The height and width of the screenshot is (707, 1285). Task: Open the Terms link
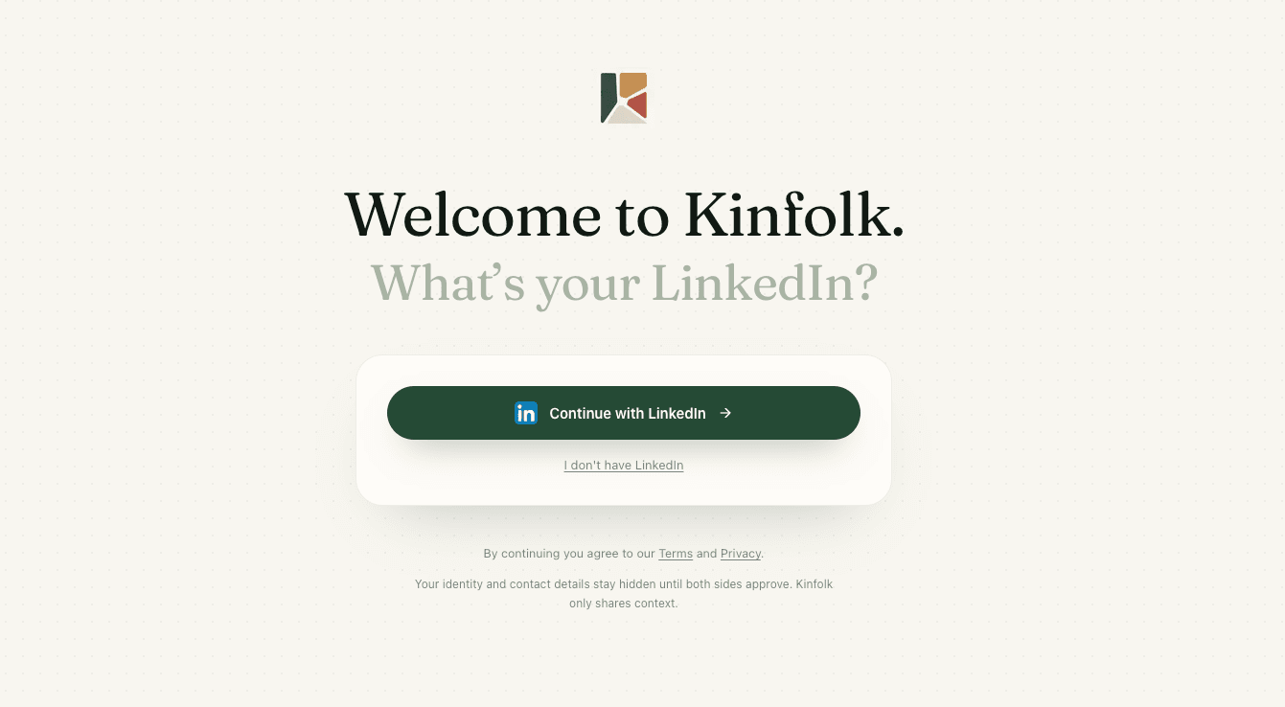pyautogui.click(x=676, y=554)
